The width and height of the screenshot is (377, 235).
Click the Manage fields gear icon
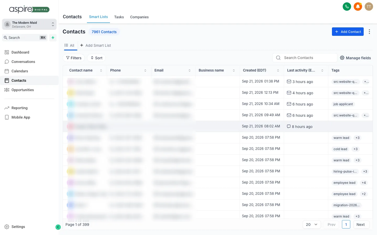[342, 58]
